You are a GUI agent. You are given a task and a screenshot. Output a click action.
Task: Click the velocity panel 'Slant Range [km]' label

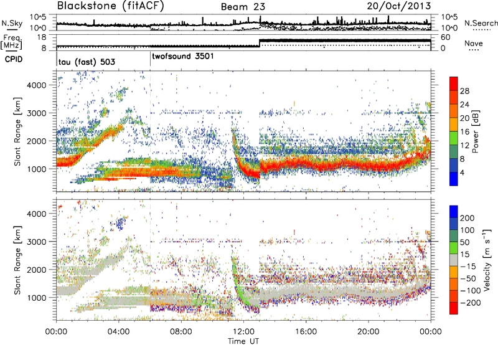[17, 260]
